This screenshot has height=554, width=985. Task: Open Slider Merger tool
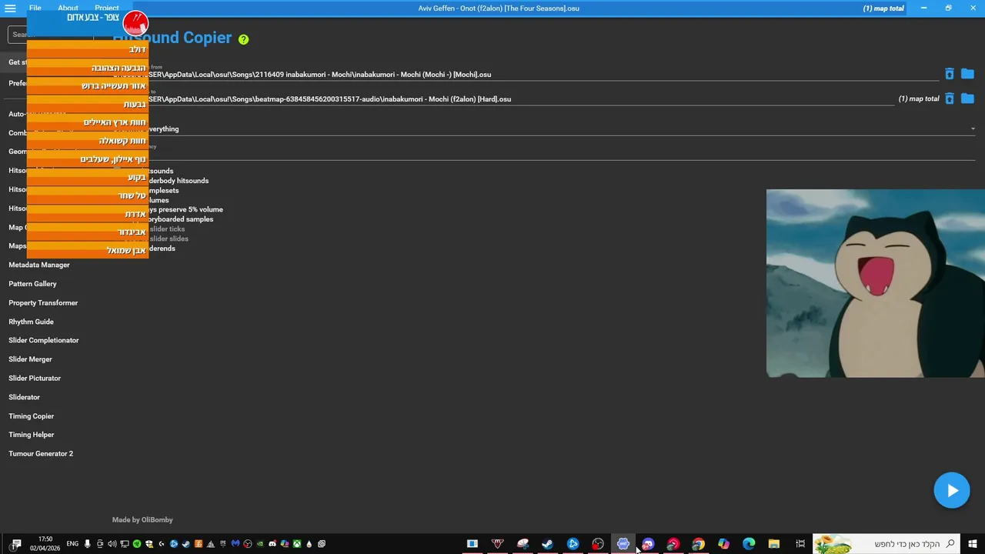click(30, 359)
